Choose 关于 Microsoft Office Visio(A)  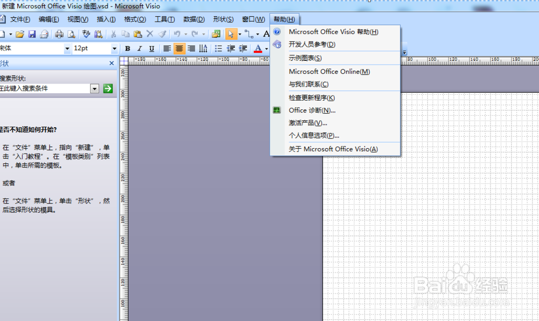pyautogui.click(x=335, y=149)
